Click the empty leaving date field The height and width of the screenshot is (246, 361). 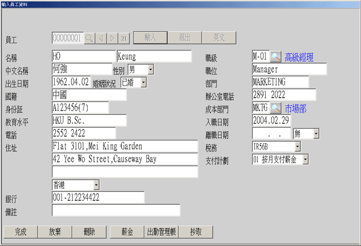point(271,133)
